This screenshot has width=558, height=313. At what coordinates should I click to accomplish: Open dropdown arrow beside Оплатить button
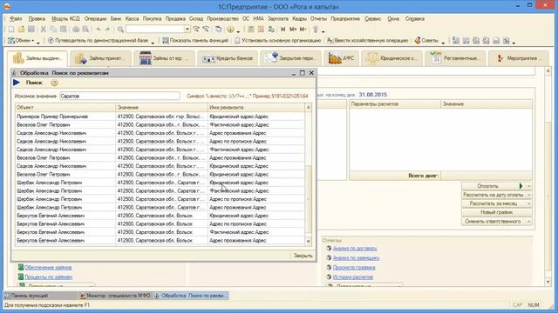[x=529, y=186]
